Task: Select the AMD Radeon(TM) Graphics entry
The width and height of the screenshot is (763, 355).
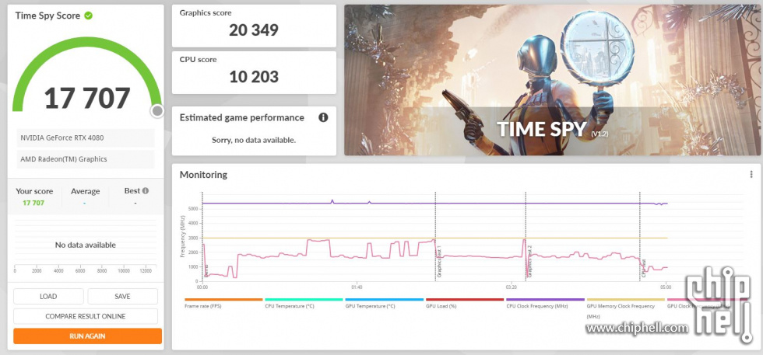Action: pos(86,159)
